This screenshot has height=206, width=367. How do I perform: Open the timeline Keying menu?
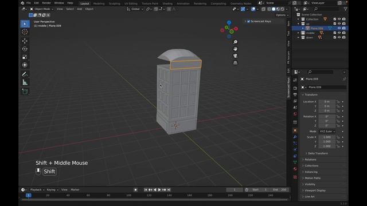coord(52,189)
